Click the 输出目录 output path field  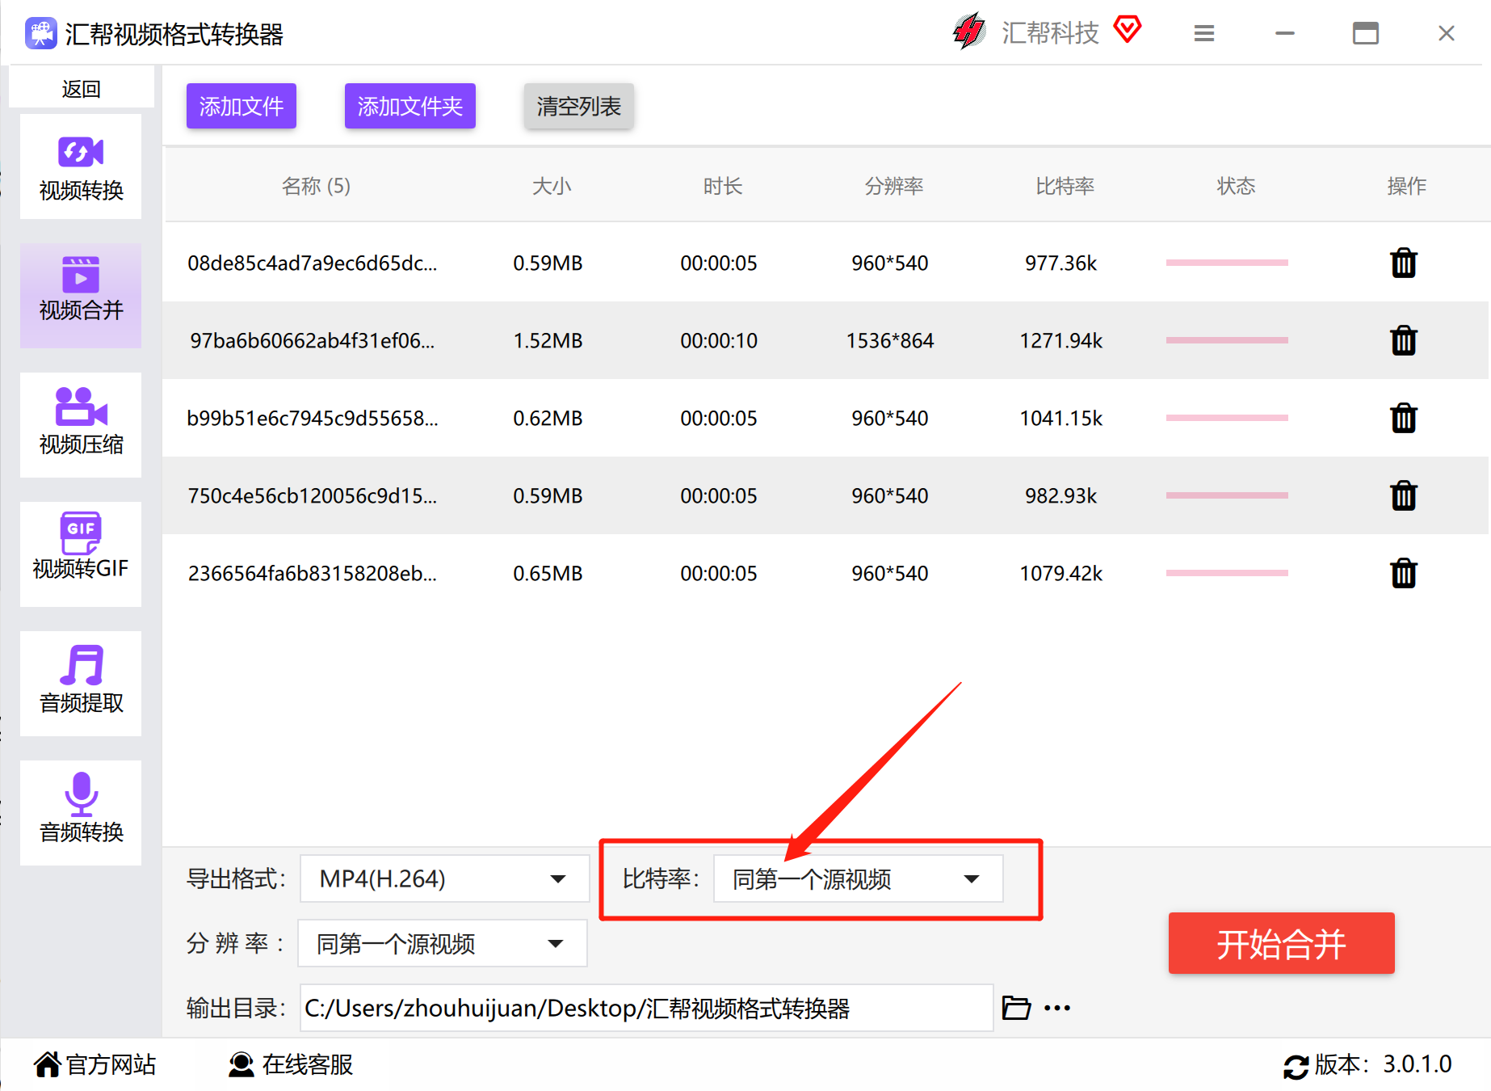(x=646, y=1008)
